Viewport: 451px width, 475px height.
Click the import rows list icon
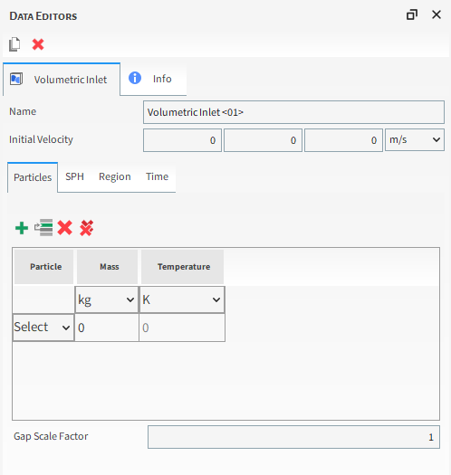[x=43, y=227]
